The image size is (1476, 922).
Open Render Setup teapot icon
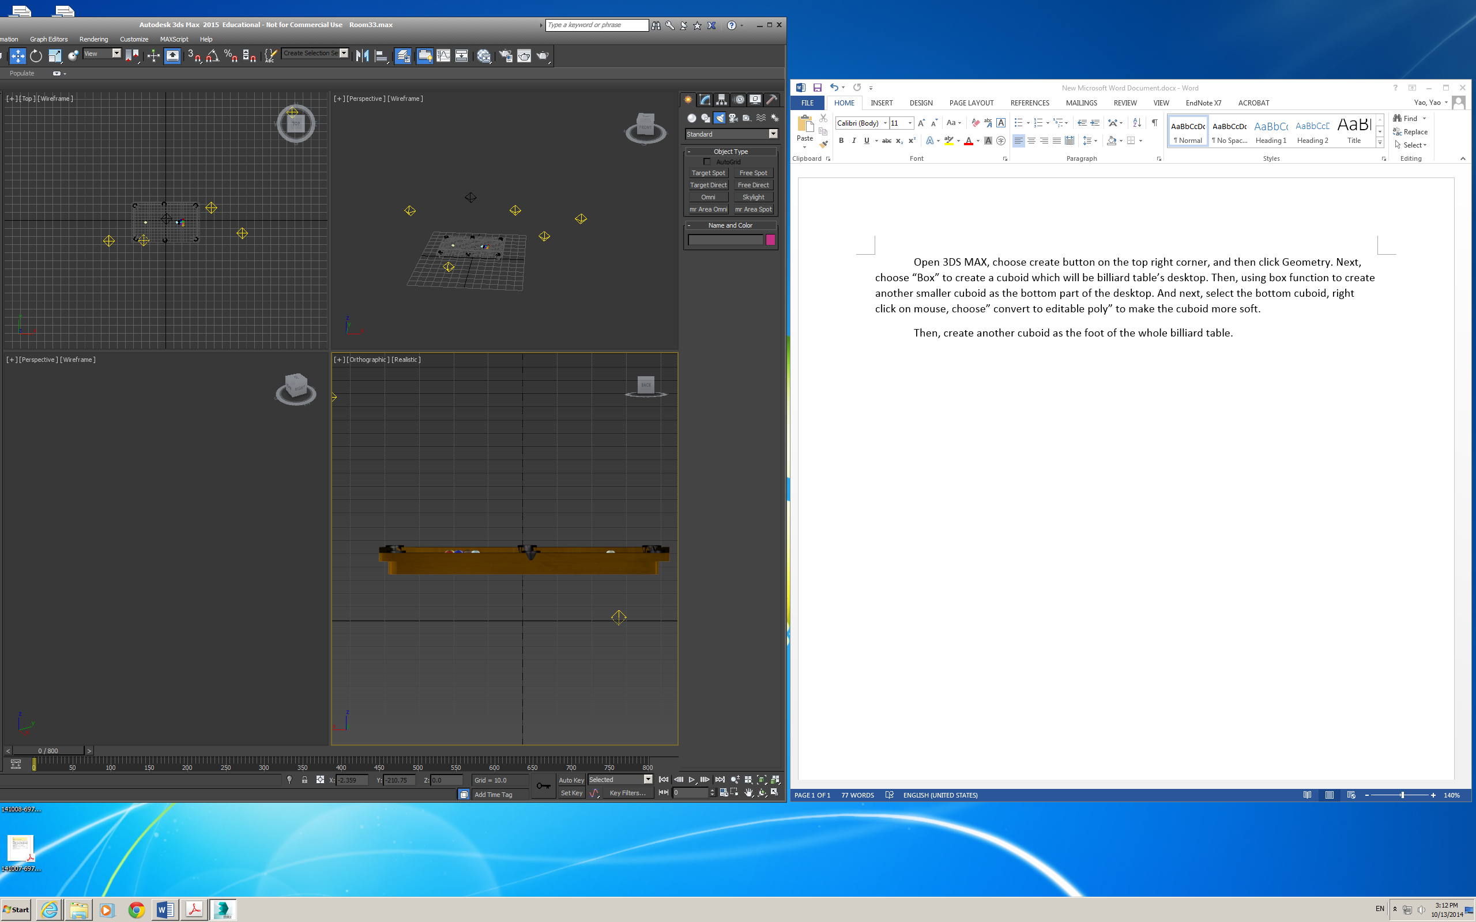click(506, 56)
